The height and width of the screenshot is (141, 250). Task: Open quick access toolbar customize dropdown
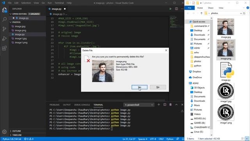point(201,3)
